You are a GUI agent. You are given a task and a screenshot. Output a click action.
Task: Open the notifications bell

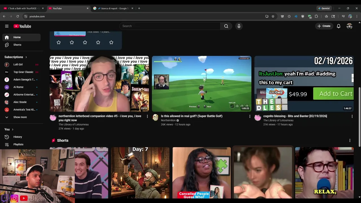(338, 26)
